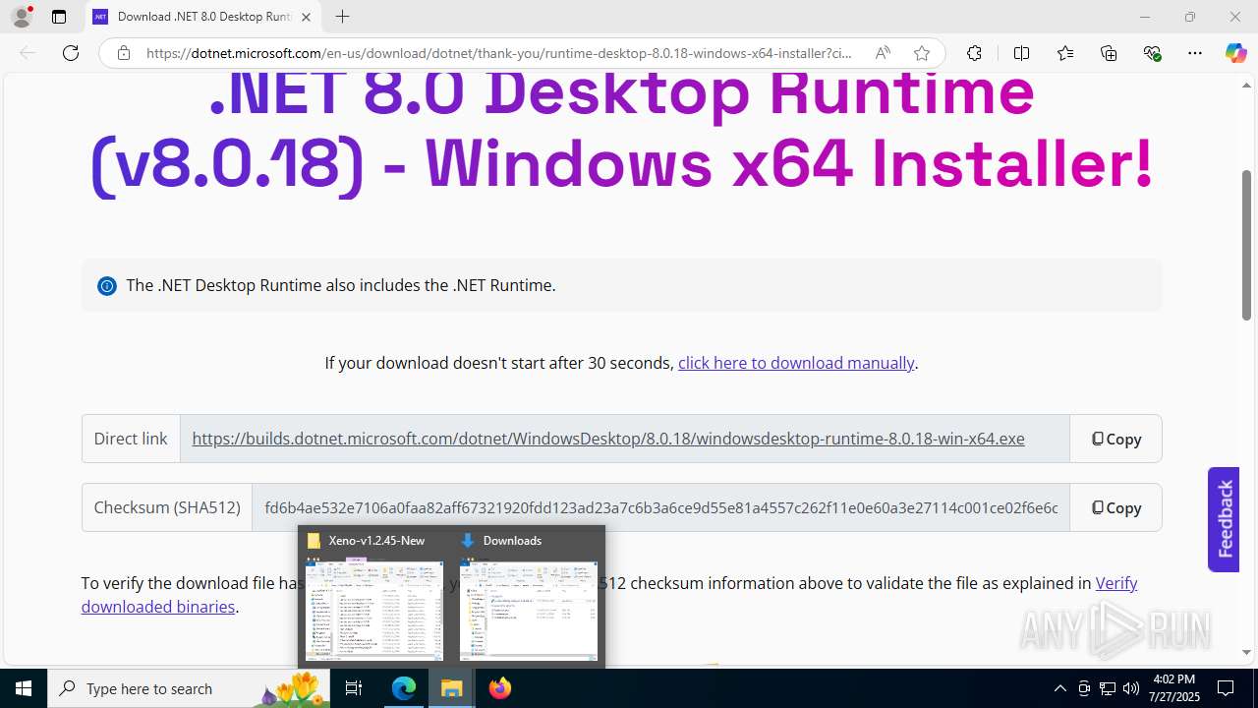Open the Collections panel

pos(1109,53)
